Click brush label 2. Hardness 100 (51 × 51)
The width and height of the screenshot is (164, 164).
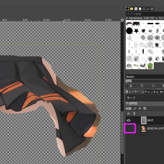click(144, 18)
